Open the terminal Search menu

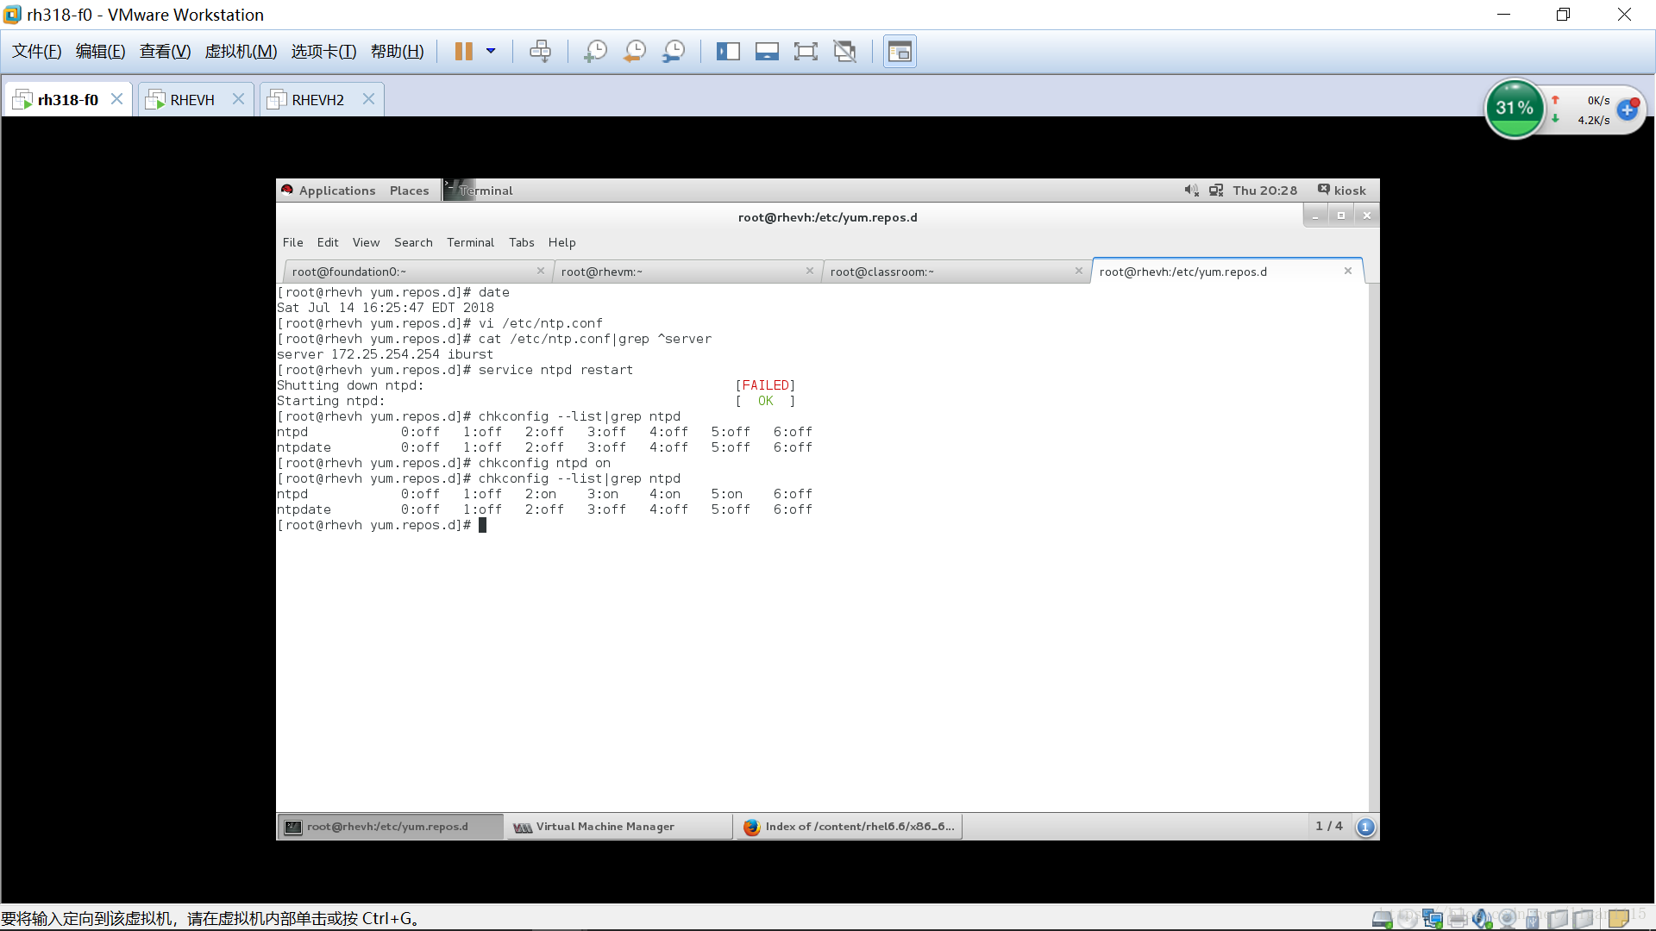413,242
